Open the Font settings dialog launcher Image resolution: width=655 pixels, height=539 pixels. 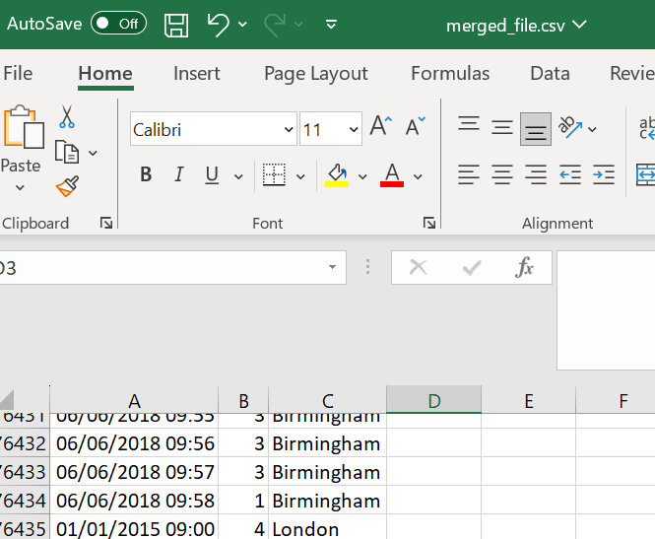[x=429, y=224]
